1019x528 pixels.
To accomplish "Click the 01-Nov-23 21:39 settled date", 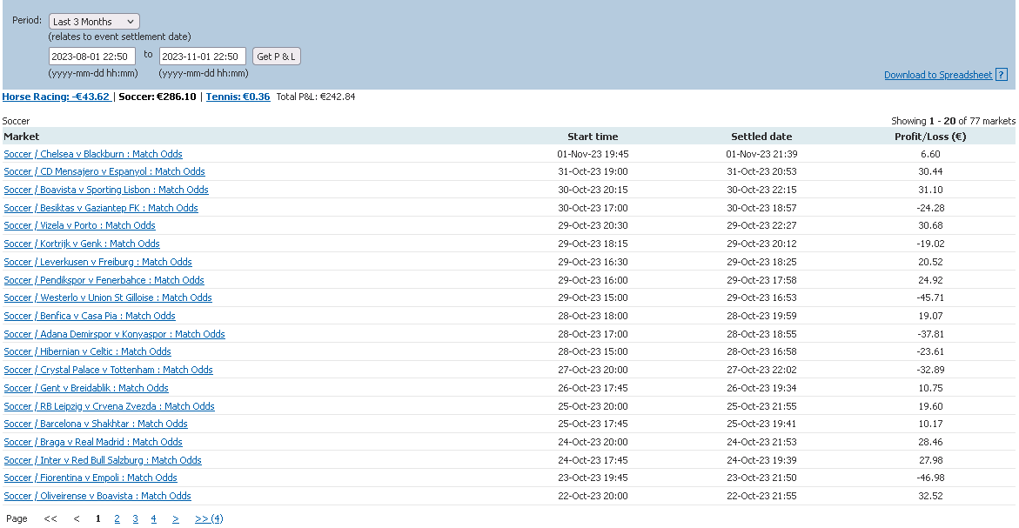I will pyautogui.click(x=761, y=154).
